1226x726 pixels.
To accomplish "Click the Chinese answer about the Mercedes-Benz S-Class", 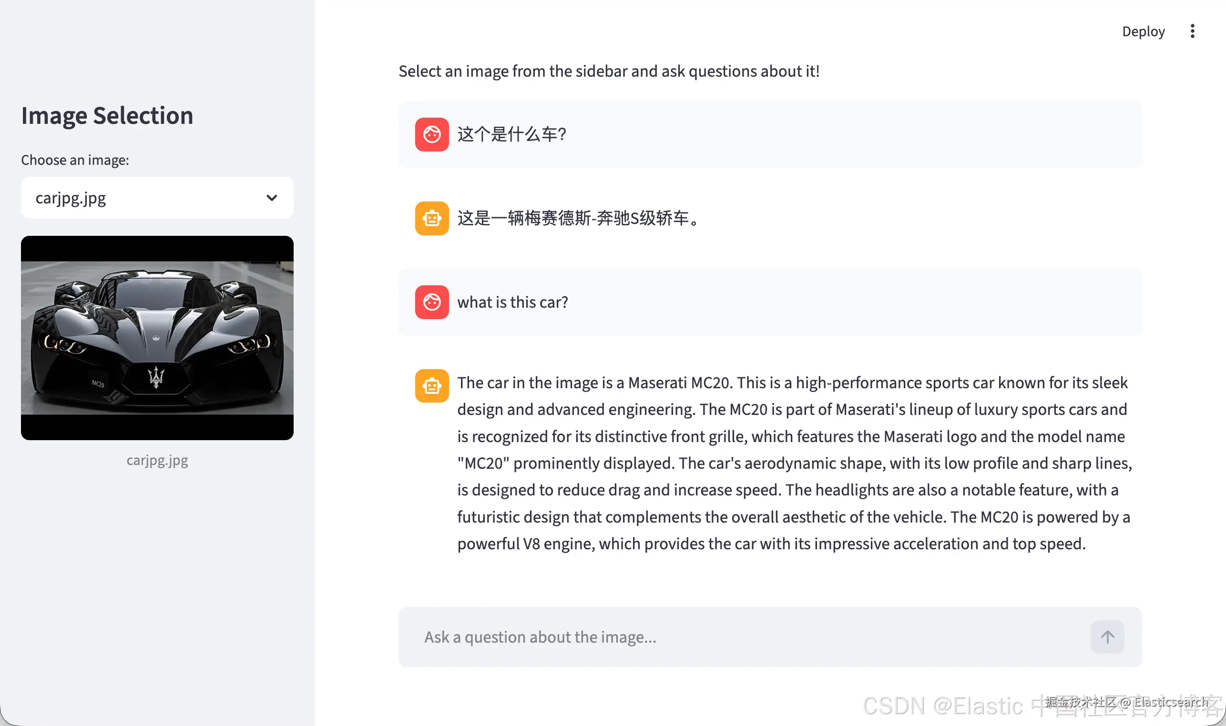I will (x=580, y=218).
